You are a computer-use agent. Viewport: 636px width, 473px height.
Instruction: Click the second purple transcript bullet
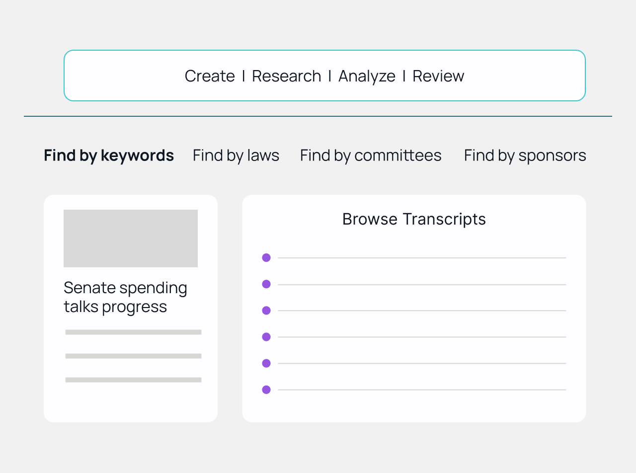point(266,284)
